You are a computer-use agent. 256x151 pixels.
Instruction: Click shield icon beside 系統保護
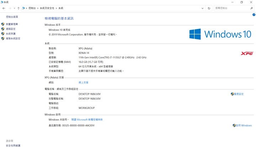[x=3, y=34]
